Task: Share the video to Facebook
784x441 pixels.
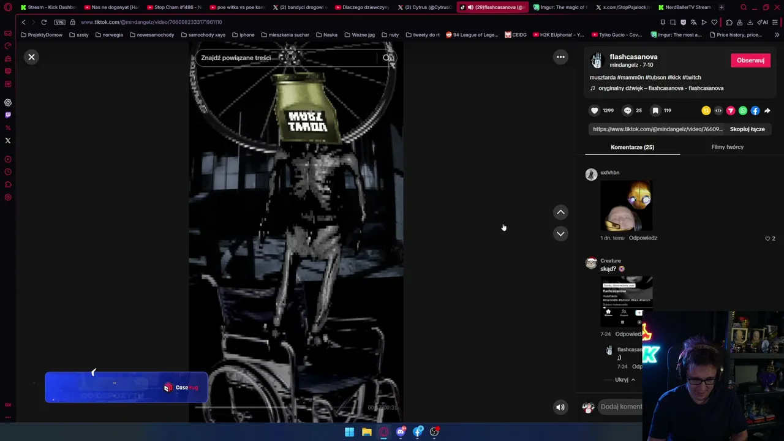Action: (x=755, y=111)
